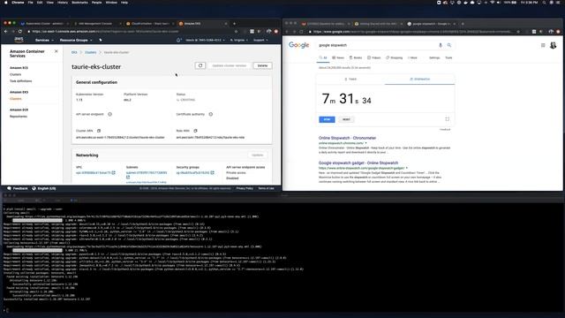Open the Online Stopwatch - Chronometer result
Screen dimensions: 565x318
point(347,138)
